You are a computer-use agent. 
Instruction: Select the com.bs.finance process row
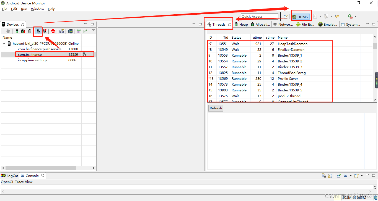(48, 54)
